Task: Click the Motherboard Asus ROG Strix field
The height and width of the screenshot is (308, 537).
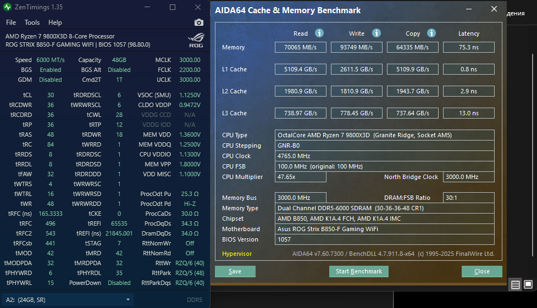Action: pyautogui.click(x=385, y=229)
